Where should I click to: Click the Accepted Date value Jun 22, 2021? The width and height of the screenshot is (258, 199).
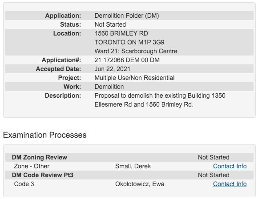tap(113, 69)
